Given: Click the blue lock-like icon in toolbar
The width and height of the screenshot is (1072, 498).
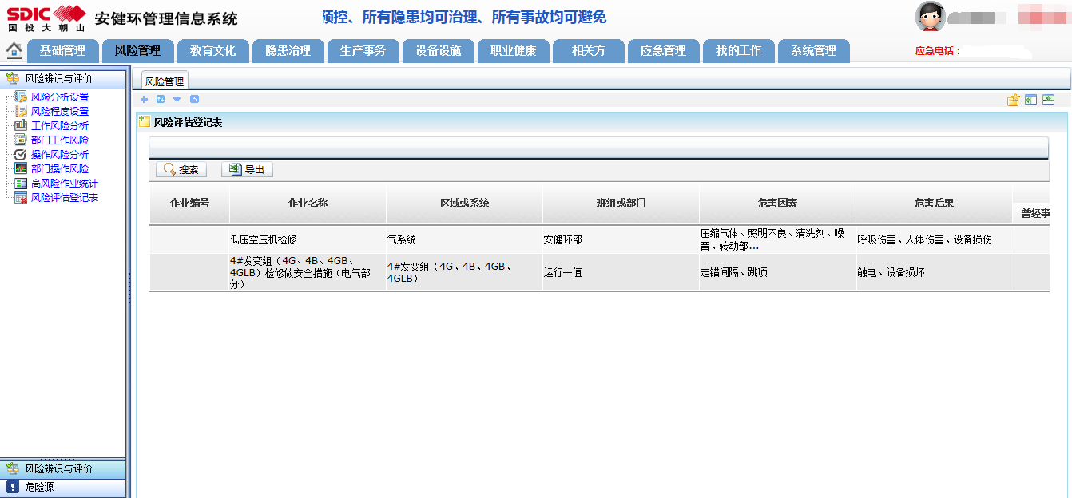Looking at the screenshot, I should coord(194,100).
